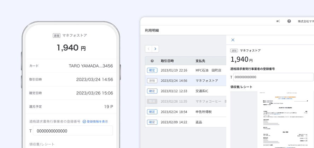314x148 pixels.
Task: Open the help question mark icon in header
Action: pyautogui.click(x=289, y=21)
